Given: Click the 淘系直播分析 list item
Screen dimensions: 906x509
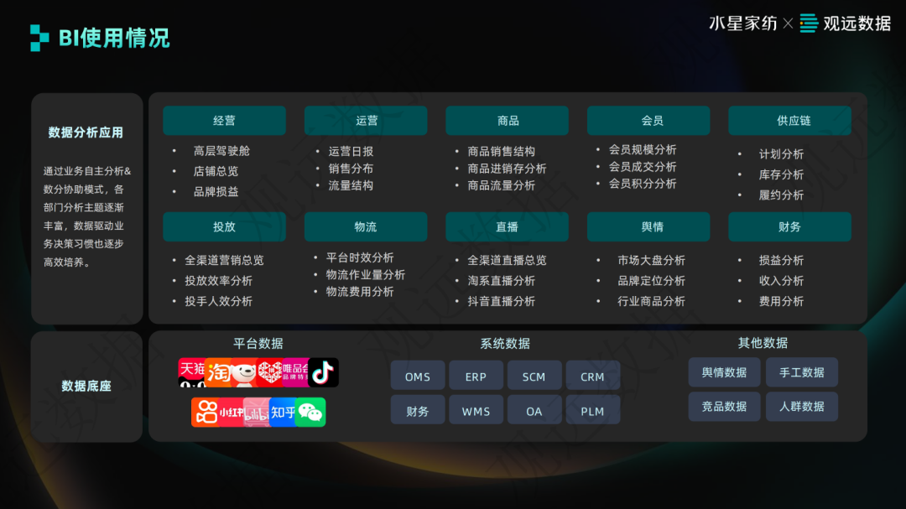Looking at the screenshot, I should 501,281.
